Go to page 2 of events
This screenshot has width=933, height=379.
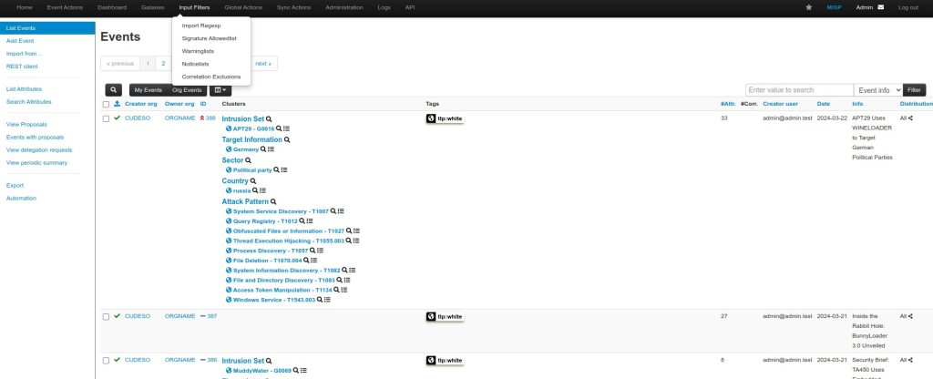pyautogui.click(x=164, y=63)
